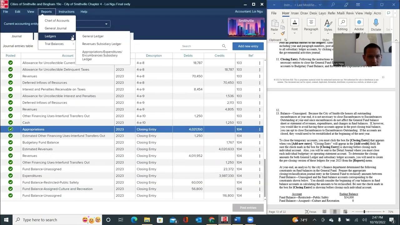Toggle posted check on Expenditures row
The width and height of the screenshot is (400, 225).
pos(11,176)
